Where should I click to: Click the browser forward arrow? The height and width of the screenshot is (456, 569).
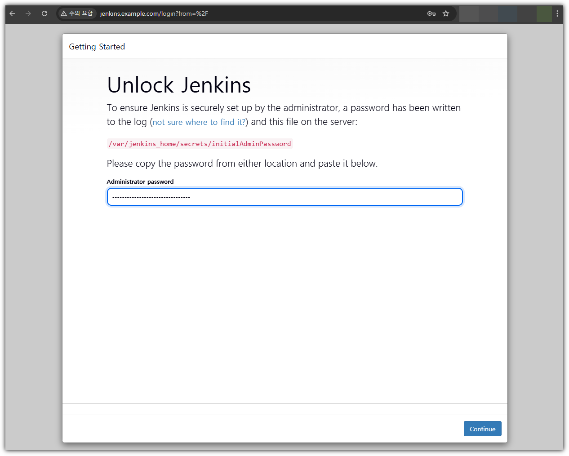pos(28,13)
